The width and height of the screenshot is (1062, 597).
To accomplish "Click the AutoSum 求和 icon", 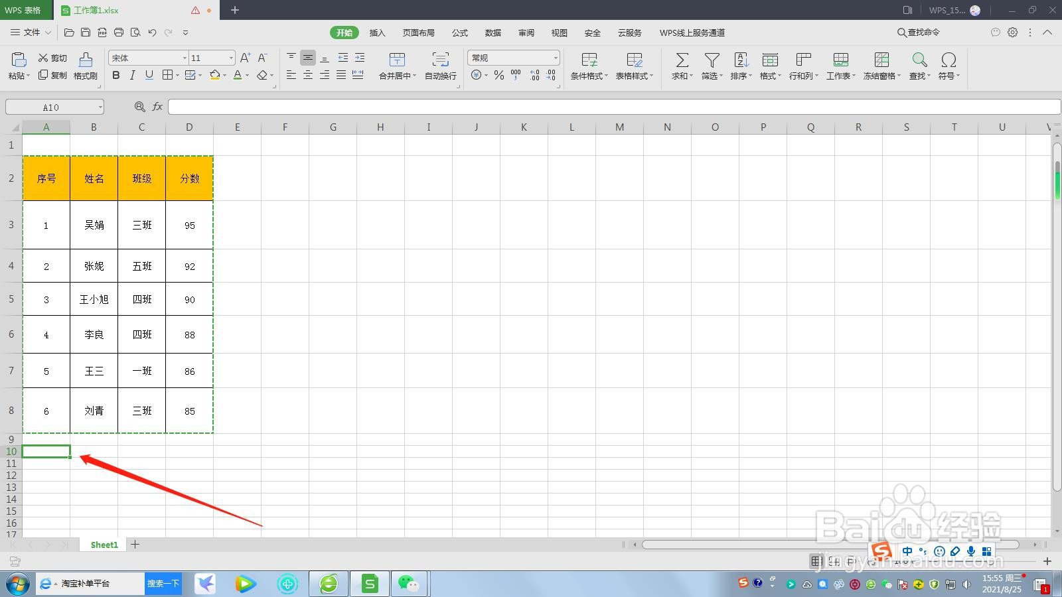I will (682, 60).
